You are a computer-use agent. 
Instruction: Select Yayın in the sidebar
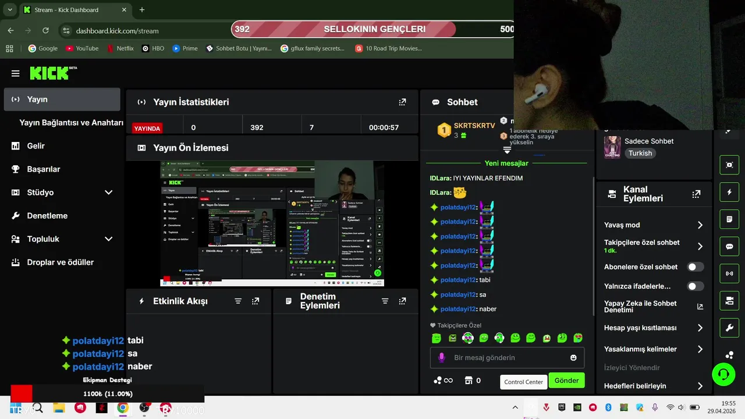coord(62,100)
